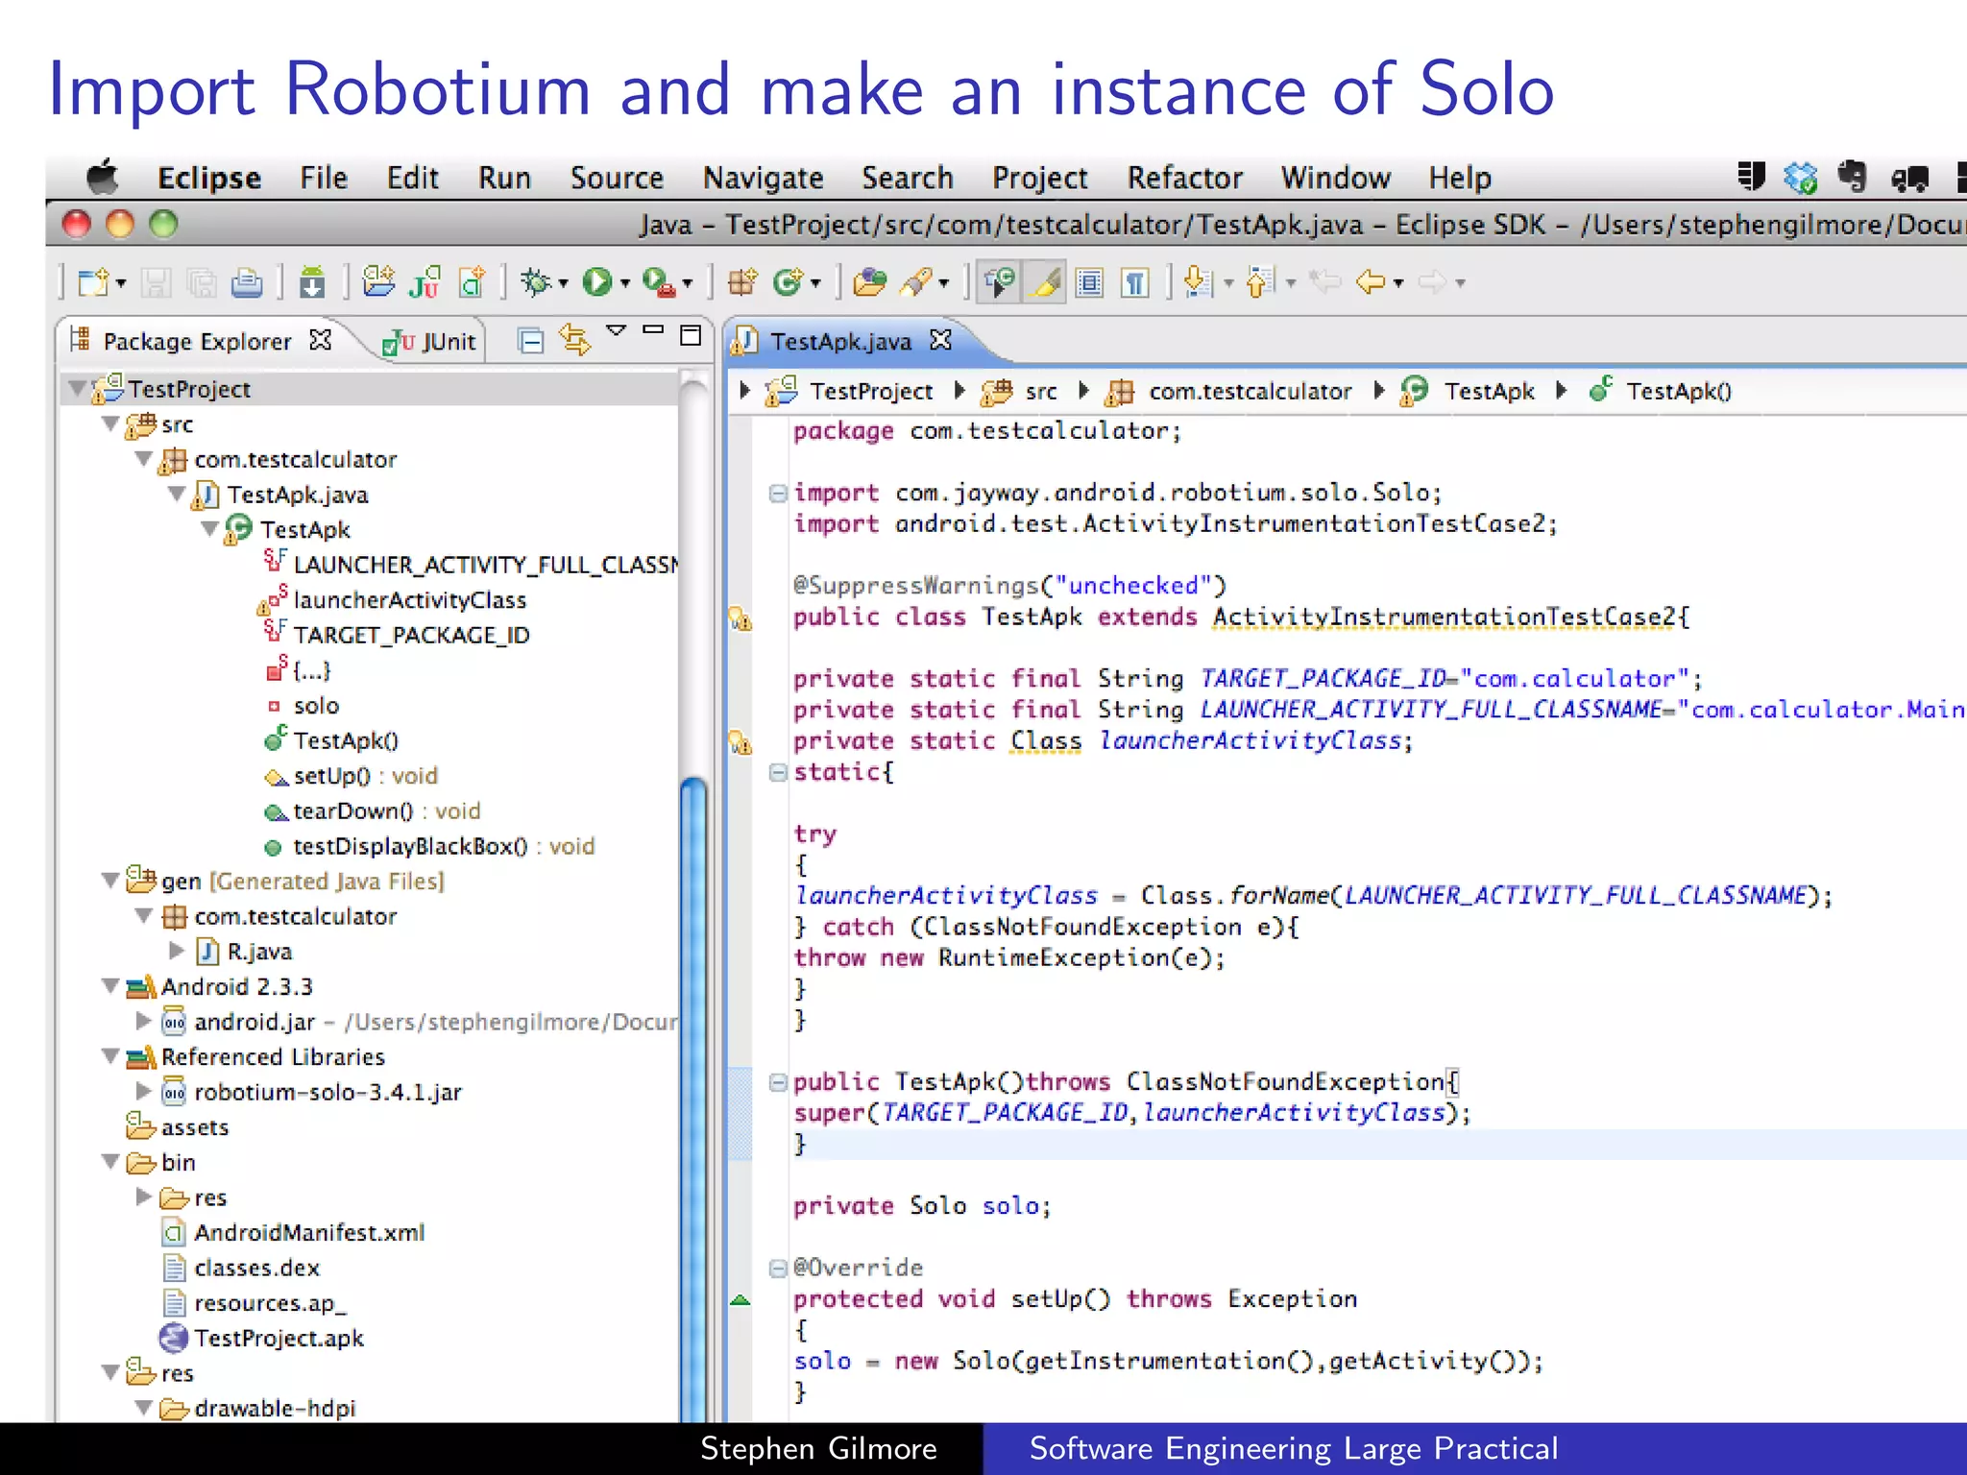This screenshot has width=1967, height=1475.
Task: Click warning marker beside class TestApk line
Action: (x=741, y=618)
